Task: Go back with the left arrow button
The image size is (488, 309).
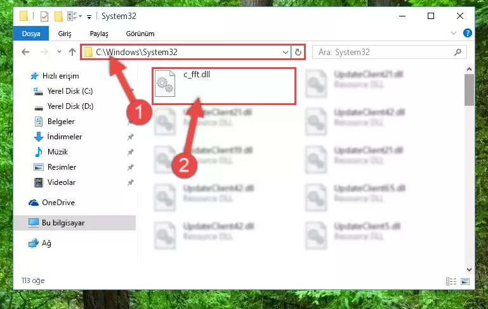Action: click(x=25, y=52)
